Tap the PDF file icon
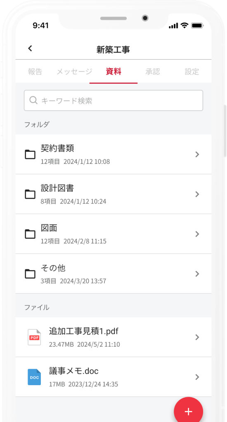Image resolution: width=227 pixels, height=422 pixels. coord(34,337)
